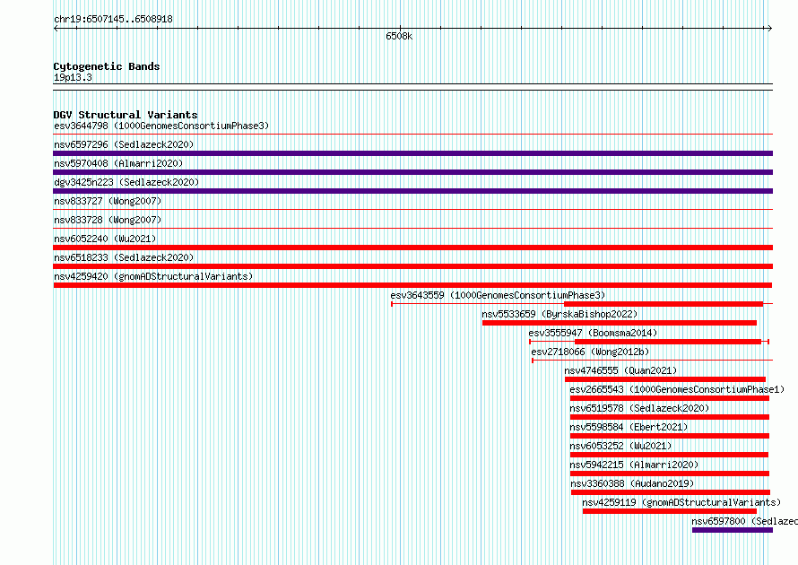Select the nsv5533659 (ByrskaBishop2022) variant label

(x=559, y=314)
